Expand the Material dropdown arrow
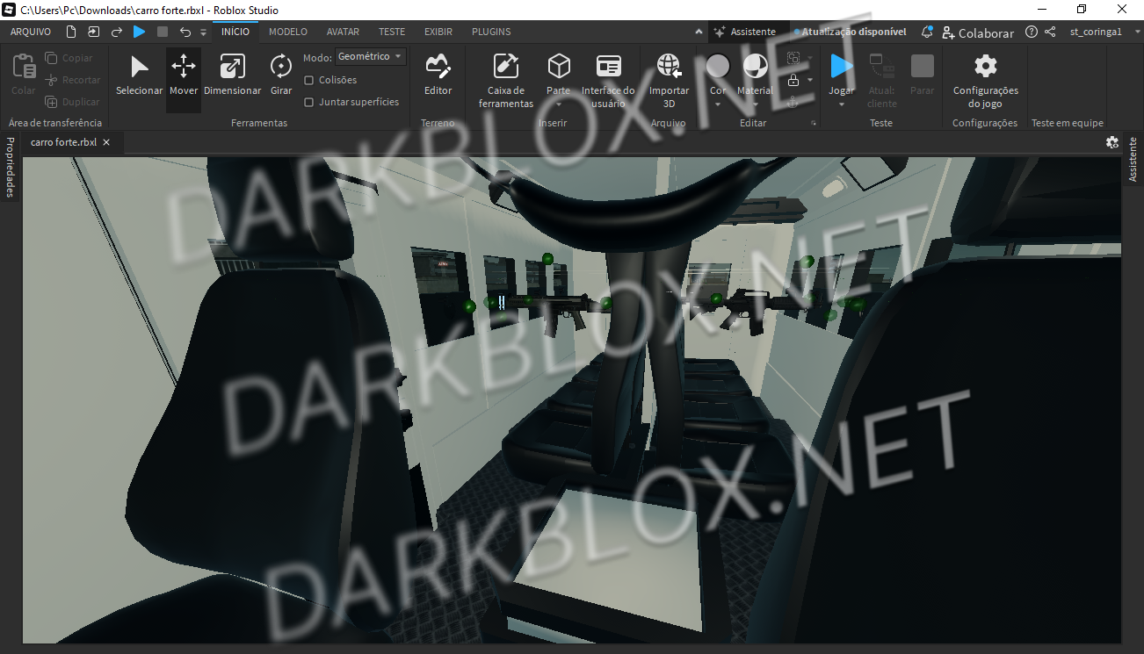Image resolution: width=1144 pixels, height=654 pixels. tap(755, 104)
